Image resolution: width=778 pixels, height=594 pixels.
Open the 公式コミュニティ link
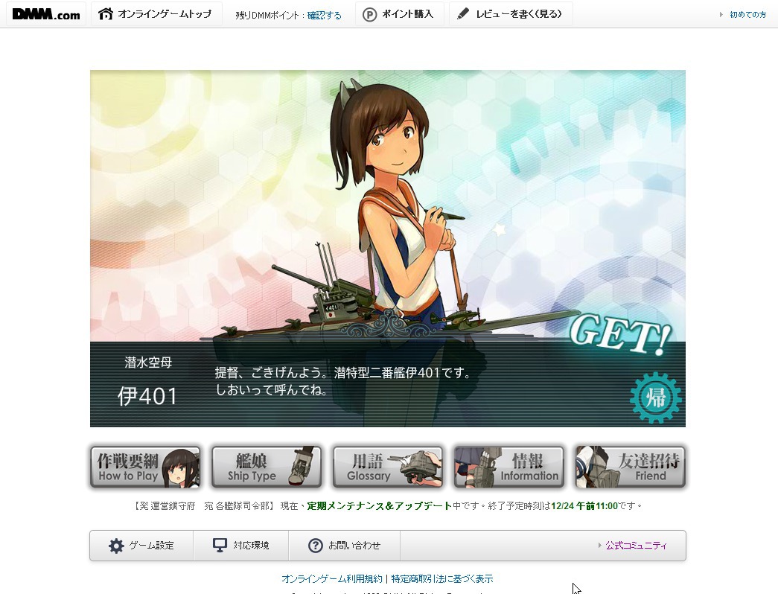coord(636,546)
